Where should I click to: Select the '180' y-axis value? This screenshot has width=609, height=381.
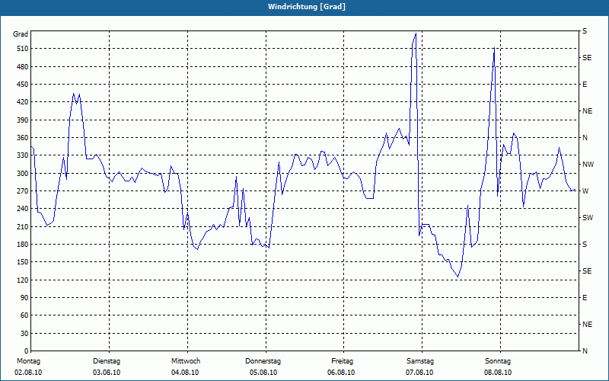(x=23, y=245)
